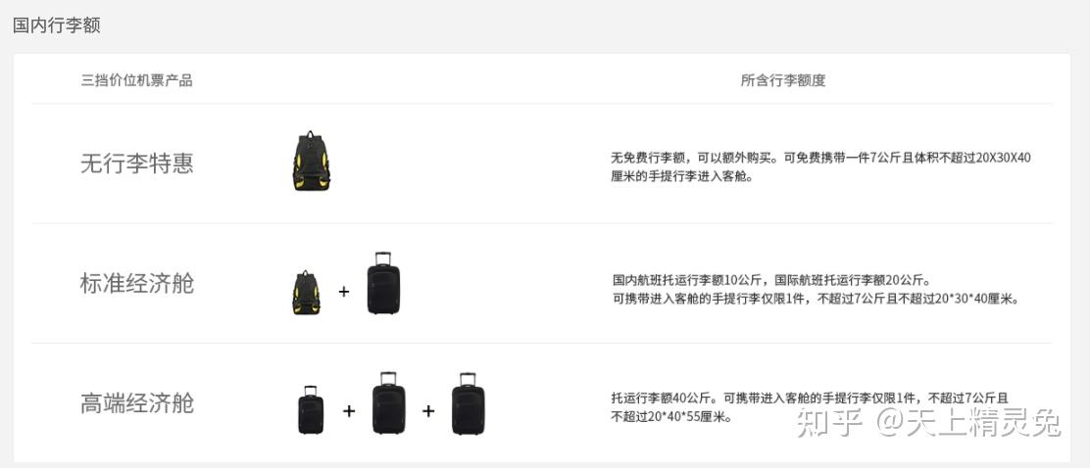The image size is (1090, 468).
Task: Select the 标准经济舱 fare title
Action: pyautogui.click(x=137, y=283)
